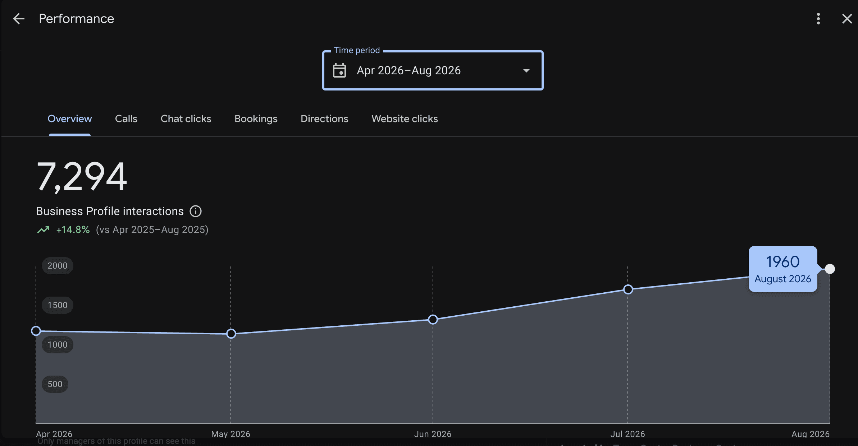Click the green upward trend icon

tap(43, 230)
